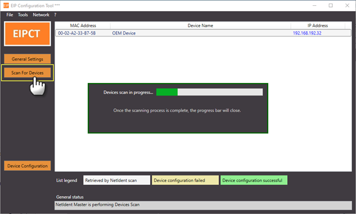This screenshot has height=214, width=356.
Task: Click the EIPCT logo tile
Action: [x=27, y=34]
